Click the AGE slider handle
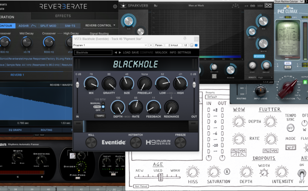This screenshot has width=308, height=191. coord(160,177)
